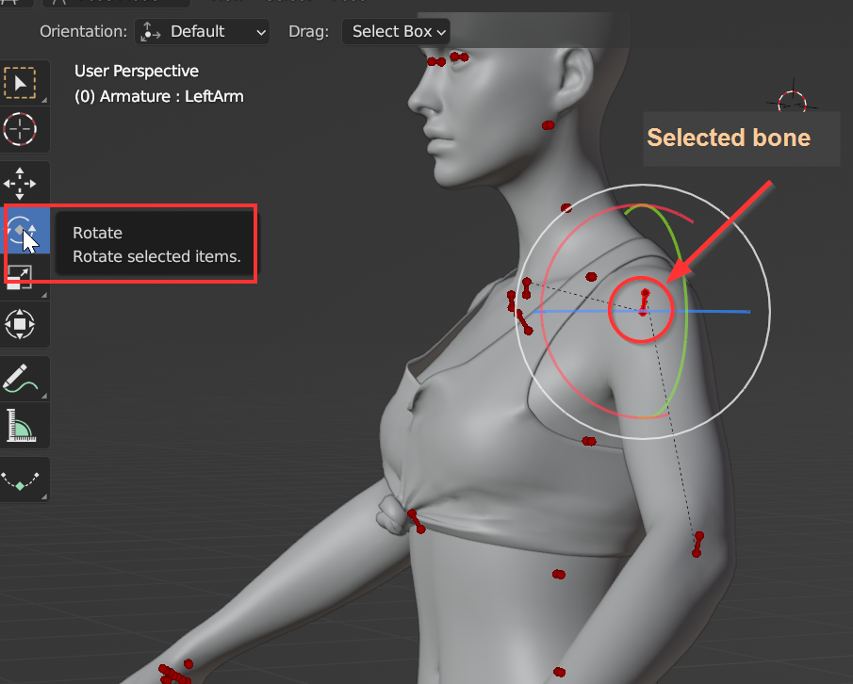Image resolution: width=853 pixels, height=684 pixels.
Task: Choose the Move tool
Action: (x=21, y=183)
